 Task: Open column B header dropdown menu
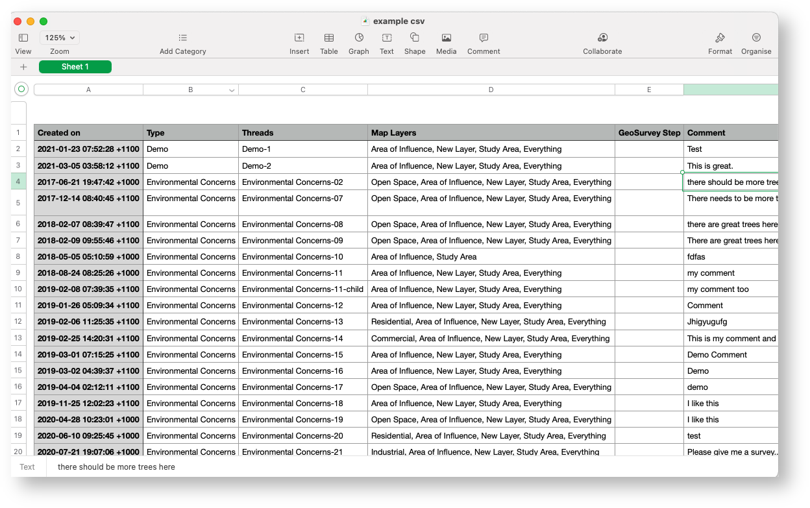pos(232,90)
